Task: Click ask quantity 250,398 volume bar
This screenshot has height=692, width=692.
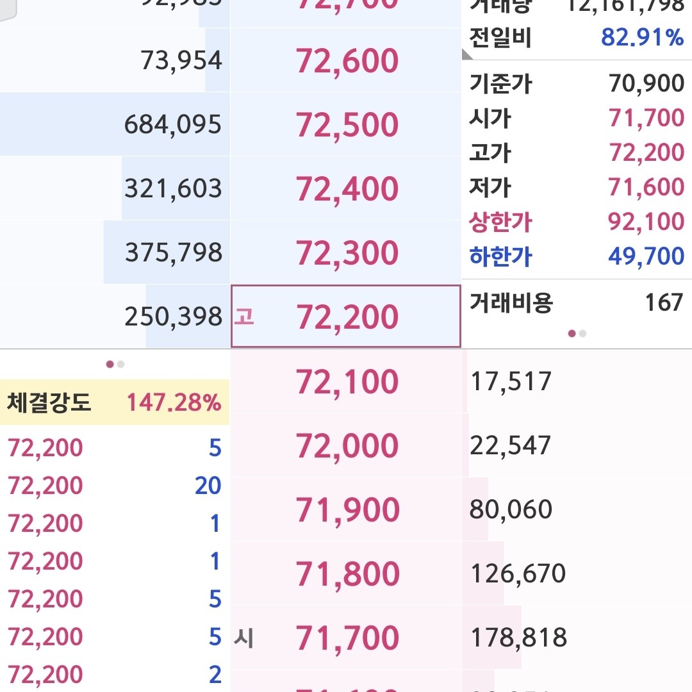Action: coord(173,317)
